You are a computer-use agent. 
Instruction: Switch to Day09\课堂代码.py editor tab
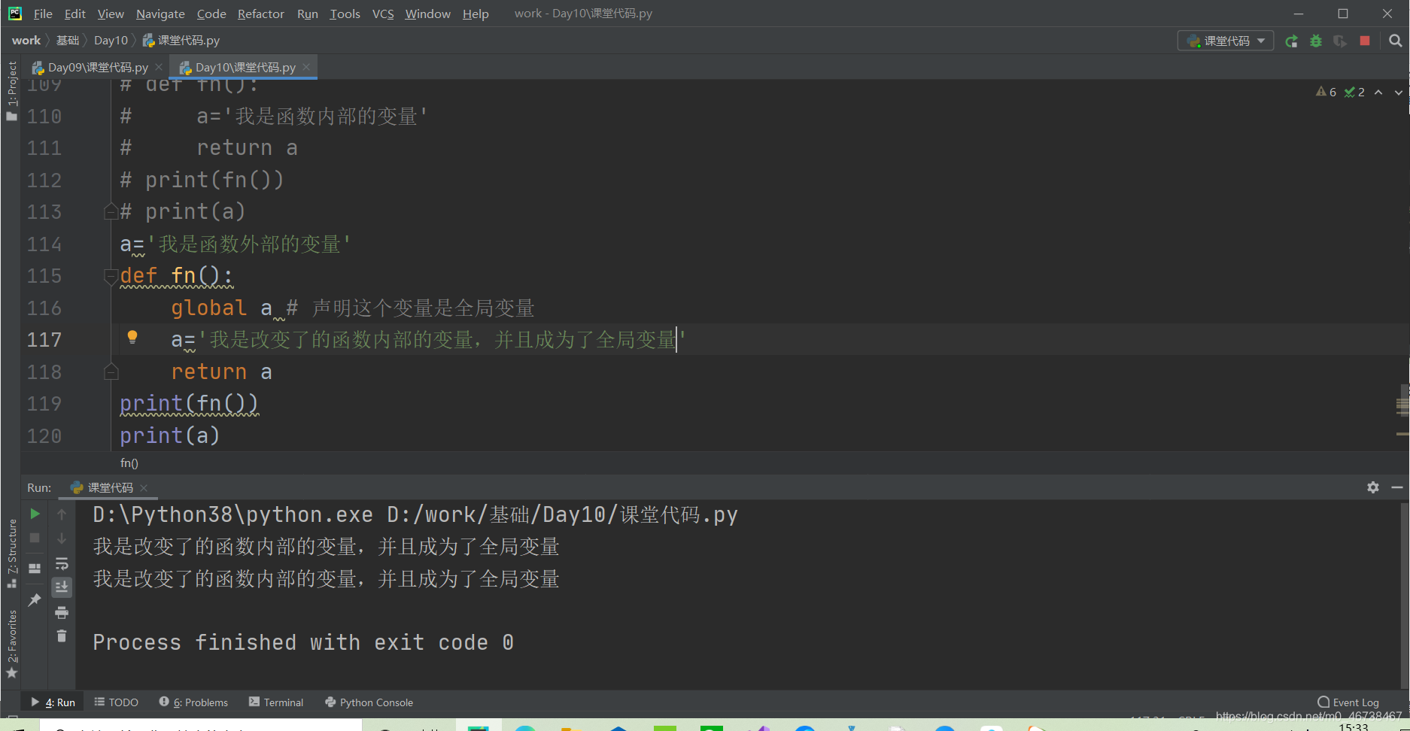coord(98,68)
